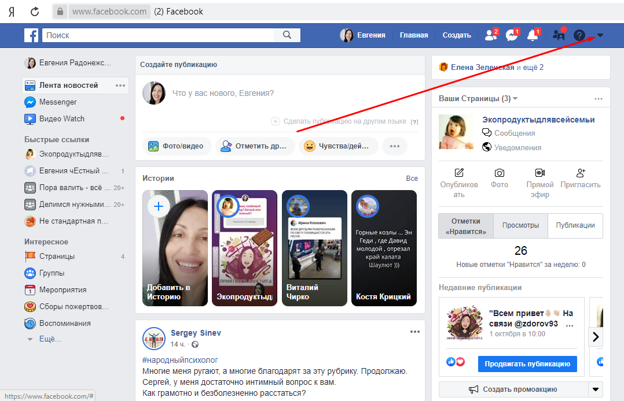624x401 pixels.
Task: Click the site lock icon in address bar
Action: tap(60, 12)
